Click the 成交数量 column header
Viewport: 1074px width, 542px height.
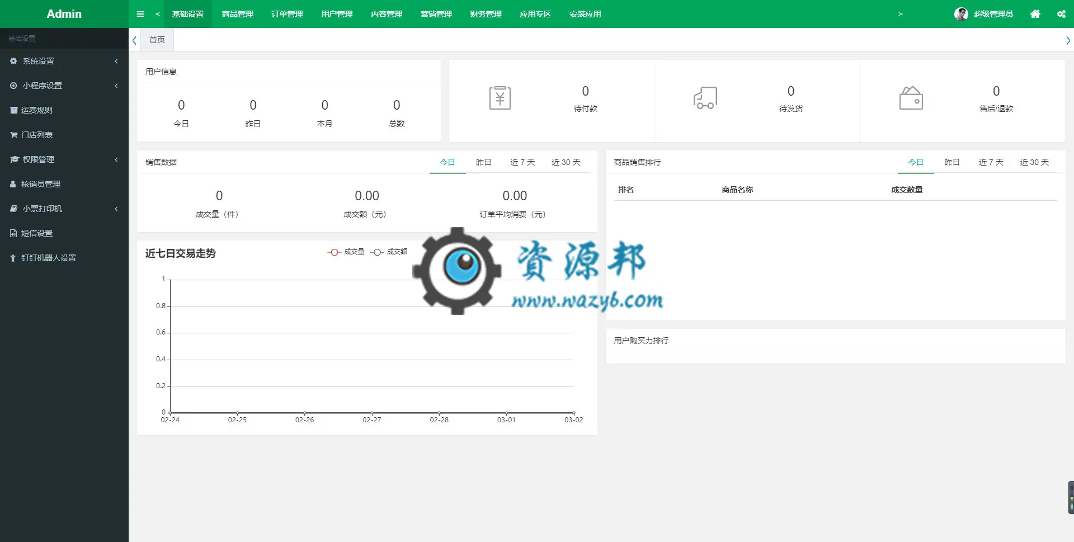[907, 190]
